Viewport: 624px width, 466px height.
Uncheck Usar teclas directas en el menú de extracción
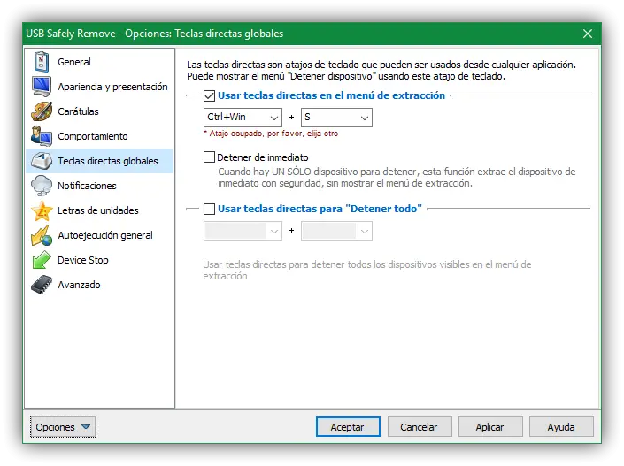209,95
